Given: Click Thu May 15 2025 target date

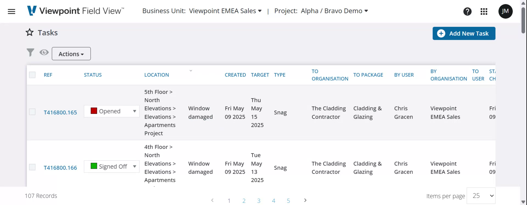Looking at the screenshot, I should [x=257, y=112].
